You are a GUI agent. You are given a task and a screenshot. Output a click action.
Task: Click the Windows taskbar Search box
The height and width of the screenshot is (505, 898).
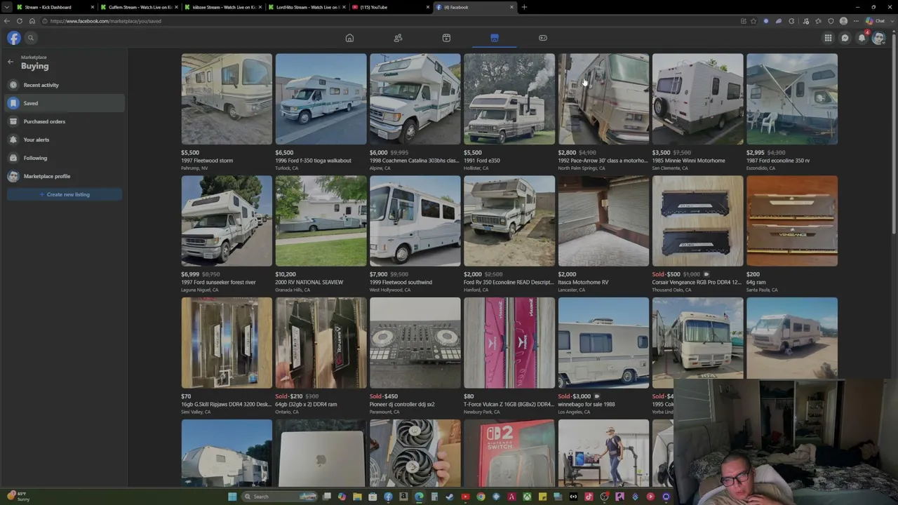[281, 497]
